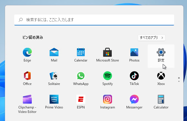This screenshot has height=121, width=187.
Task: Open the Calendar app
Action: pyautogui.click(x=81, y=55)
